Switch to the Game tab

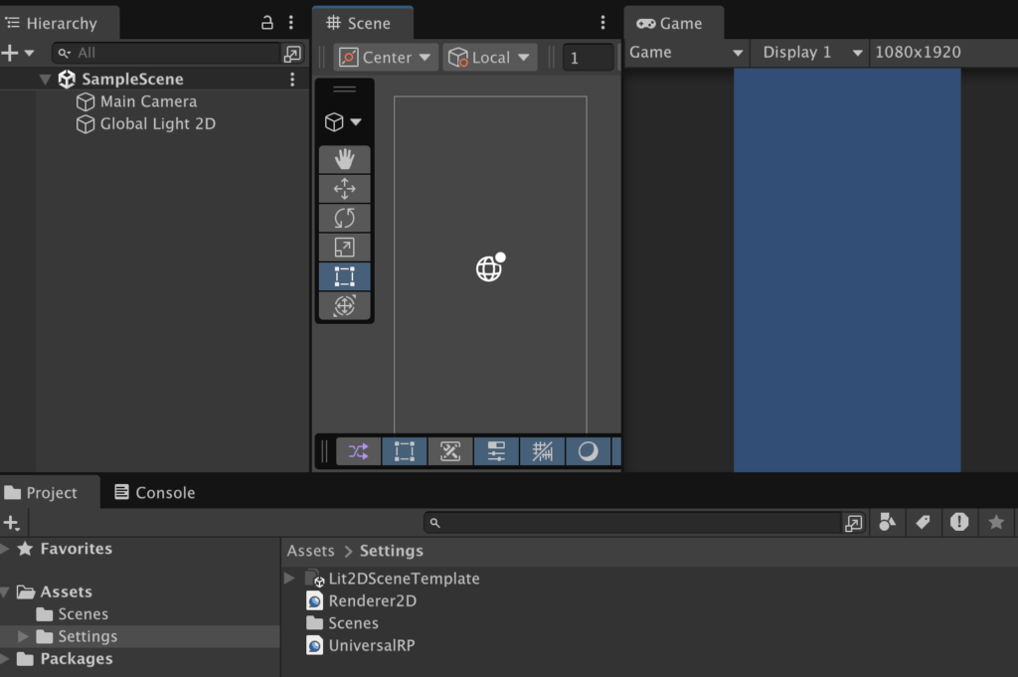click(x=669, y=23)
